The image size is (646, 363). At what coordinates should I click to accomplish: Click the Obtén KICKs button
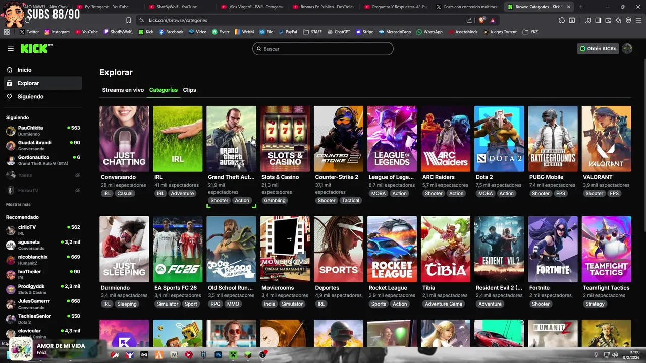(x=598, y=49)
